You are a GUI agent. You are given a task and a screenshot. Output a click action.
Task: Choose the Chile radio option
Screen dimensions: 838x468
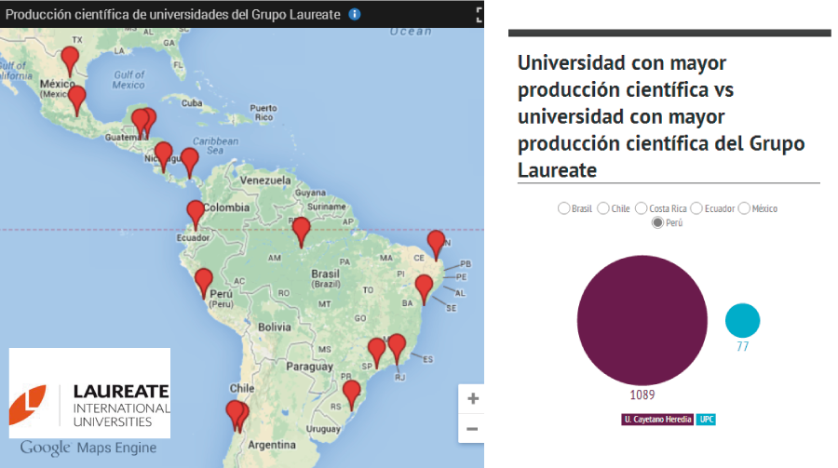[603, 208]
